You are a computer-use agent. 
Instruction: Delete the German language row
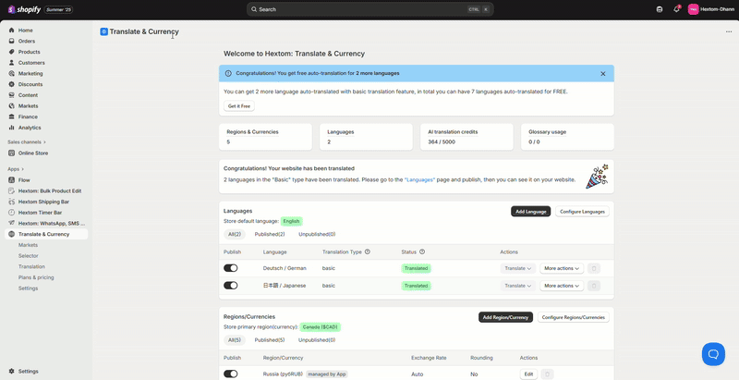coord(594,268)
